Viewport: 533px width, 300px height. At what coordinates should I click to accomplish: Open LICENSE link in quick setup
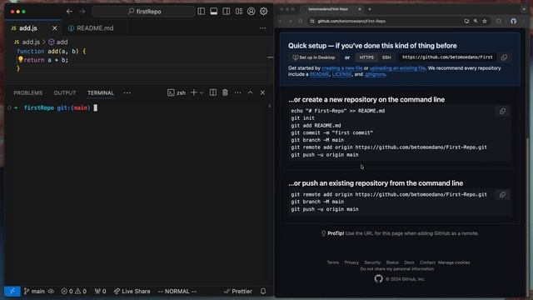(341, 74)
